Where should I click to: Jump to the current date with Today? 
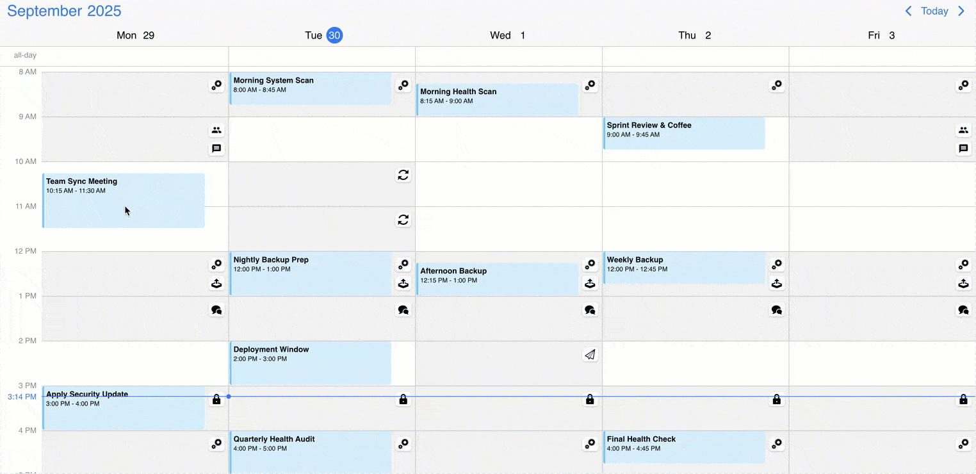pos(934,11)
